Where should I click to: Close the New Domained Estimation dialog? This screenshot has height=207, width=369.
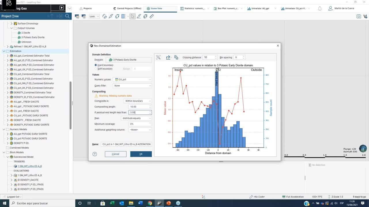pos(278,46)
